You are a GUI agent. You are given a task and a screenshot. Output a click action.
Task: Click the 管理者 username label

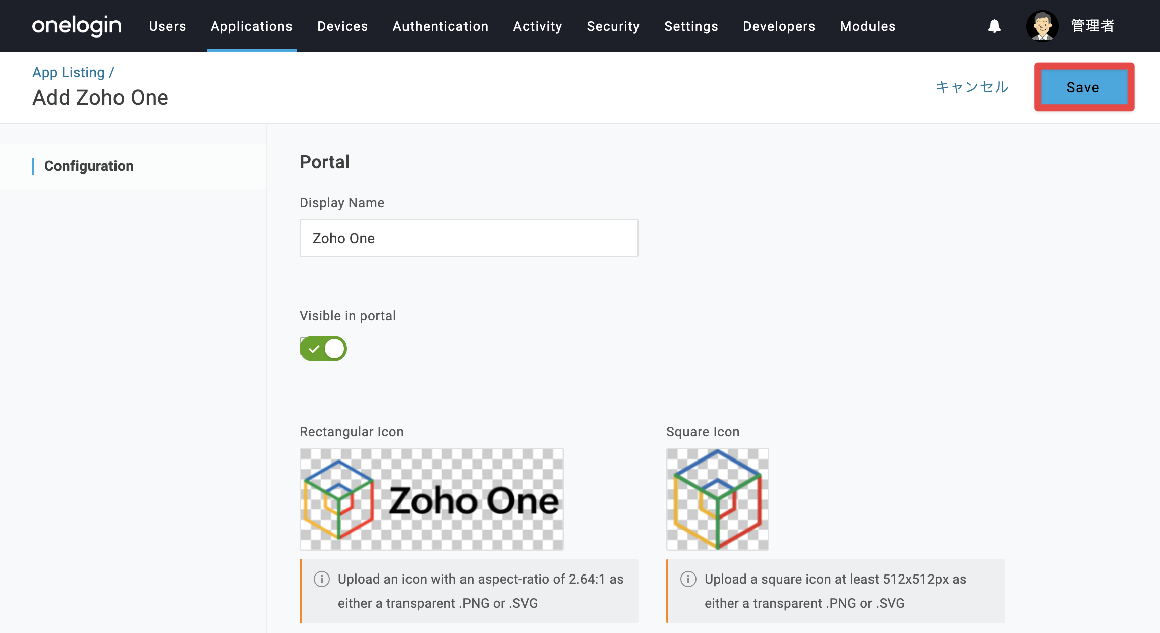(x=1092, y=26)
